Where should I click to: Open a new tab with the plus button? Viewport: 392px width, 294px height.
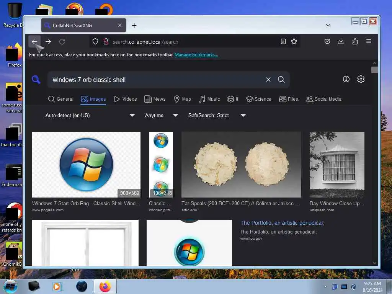134,26
